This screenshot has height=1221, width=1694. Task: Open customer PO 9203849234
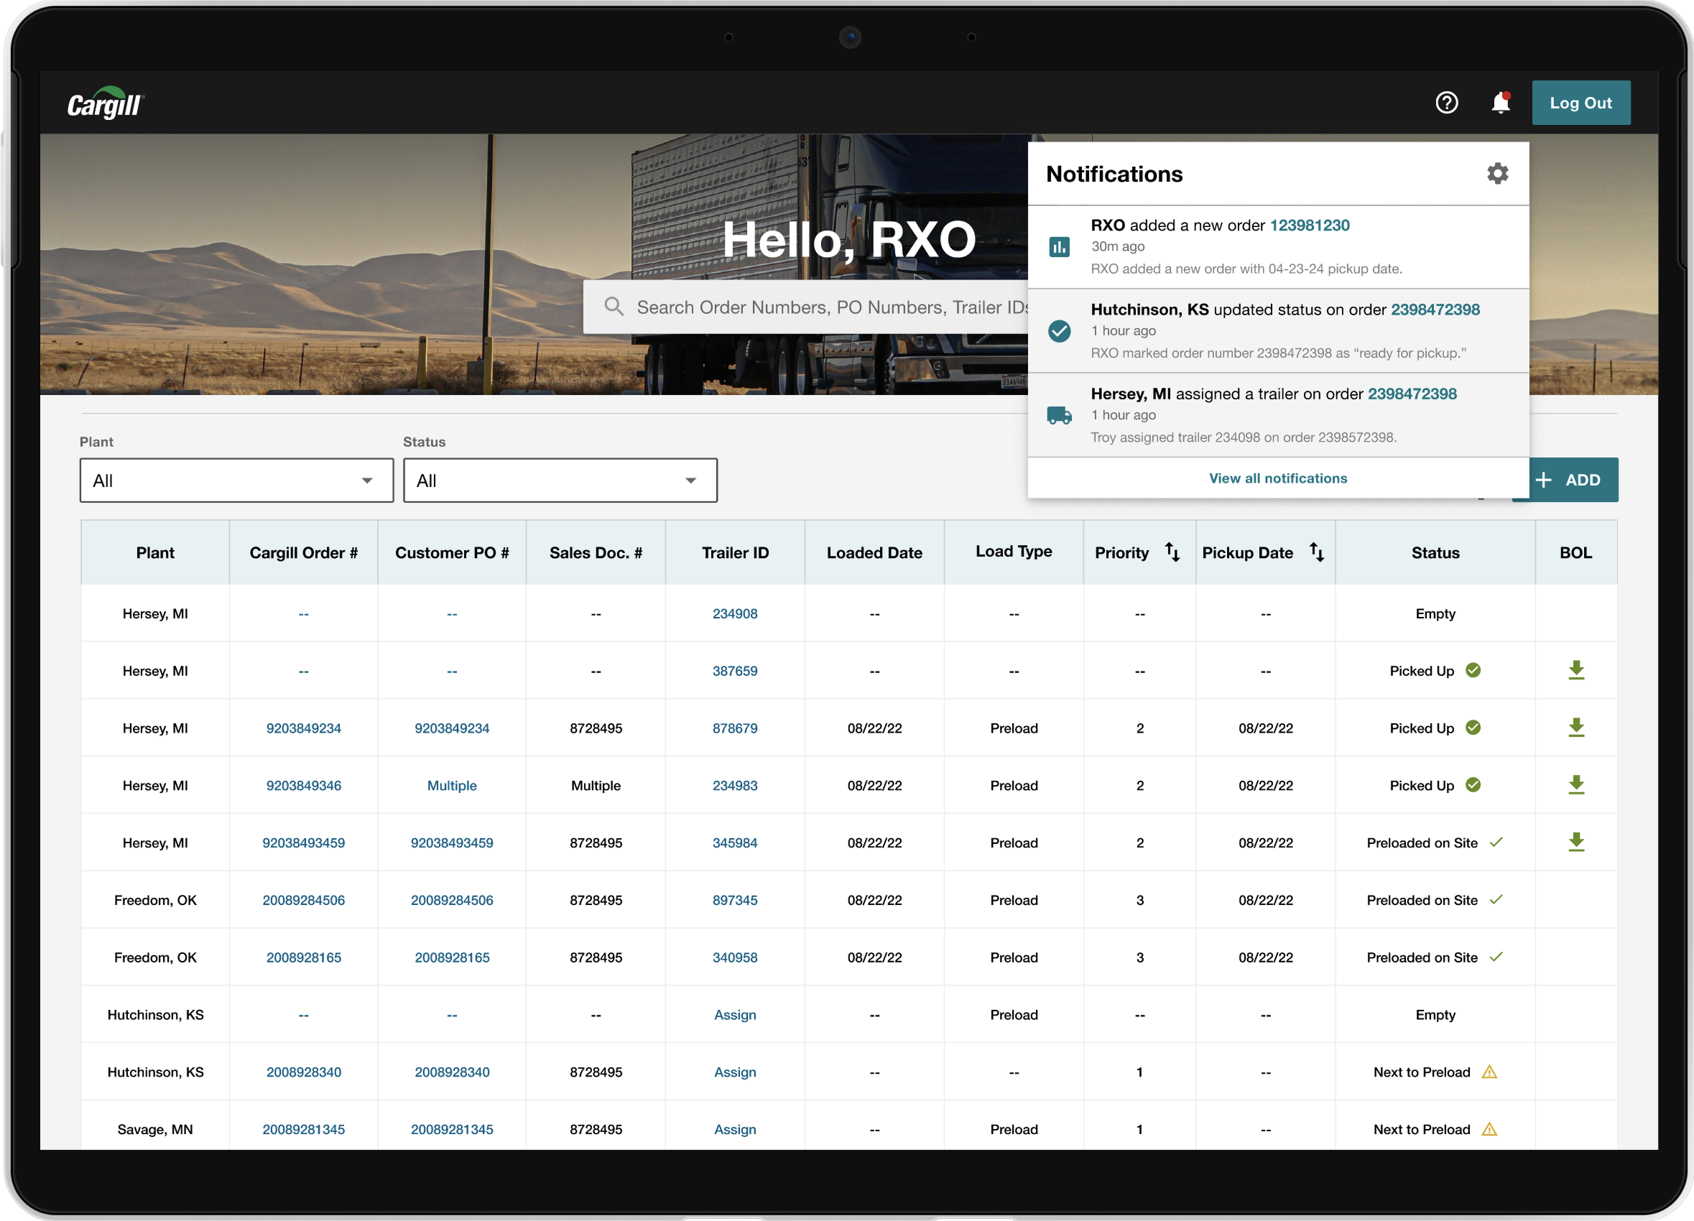click(x=452, y=728)
